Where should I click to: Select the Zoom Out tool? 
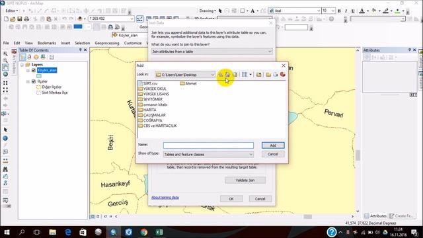(x=5, y=60)
